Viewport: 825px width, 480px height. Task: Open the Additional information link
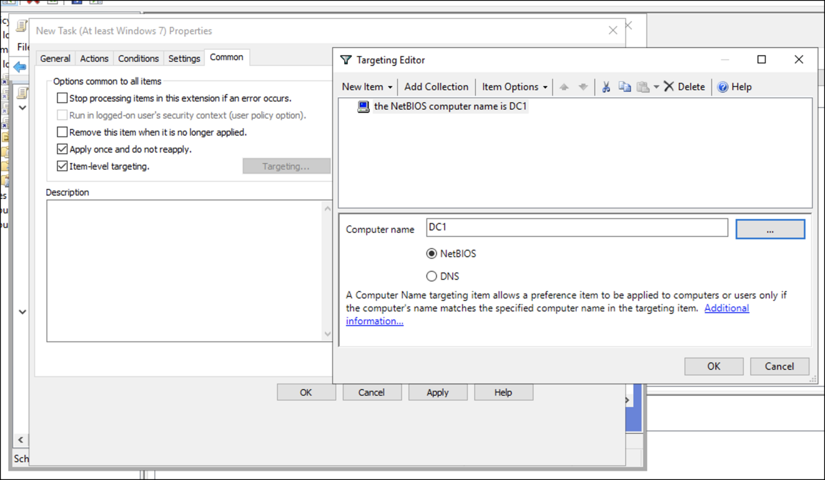tap(726, 308)
